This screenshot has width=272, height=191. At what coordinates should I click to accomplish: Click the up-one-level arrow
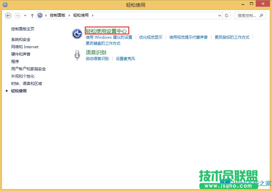tap(32, 15)
